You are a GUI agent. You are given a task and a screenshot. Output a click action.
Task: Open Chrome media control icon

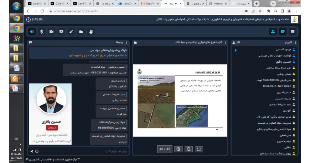click(x=275, y=11)
